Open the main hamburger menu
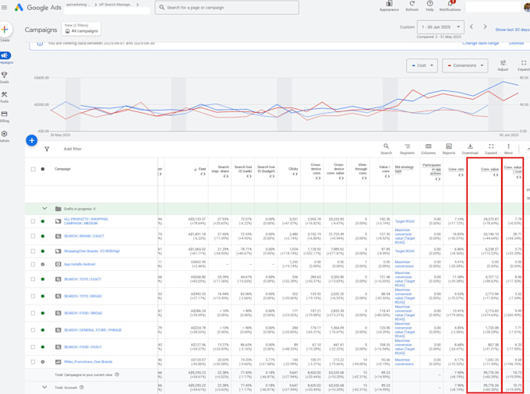 pos(4,7)
